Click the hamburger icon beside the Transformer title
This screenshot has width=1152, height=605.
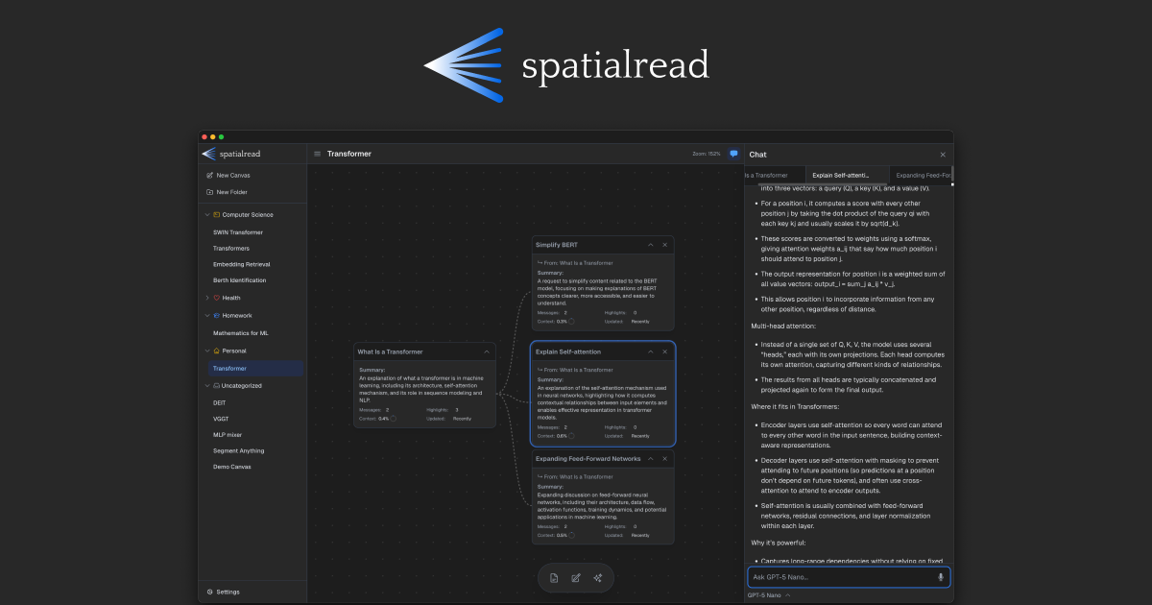tap(317, 153)
